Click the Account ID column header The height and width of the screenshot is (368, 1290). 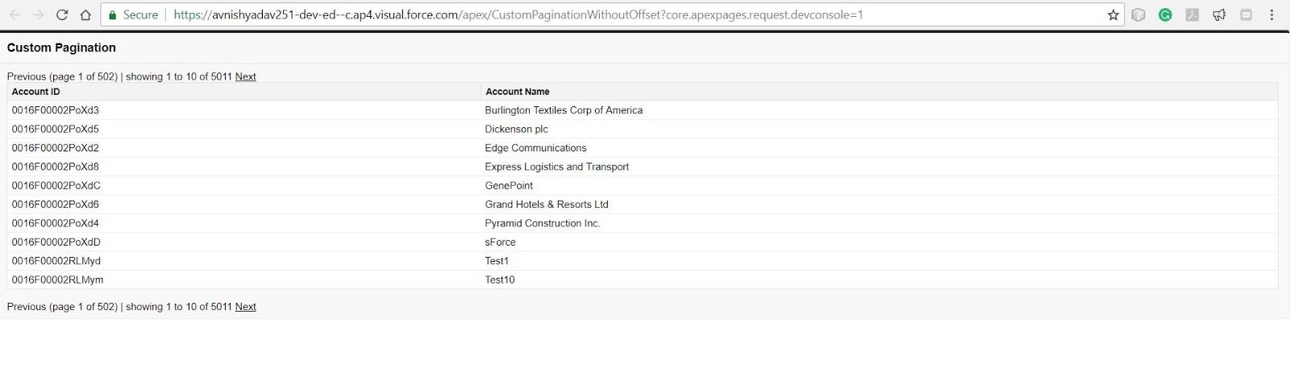click(35, 92)
